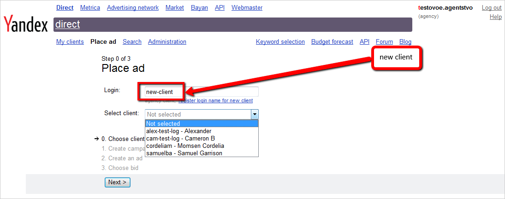Open Keyword selection tool

click(x=280, y=42)
